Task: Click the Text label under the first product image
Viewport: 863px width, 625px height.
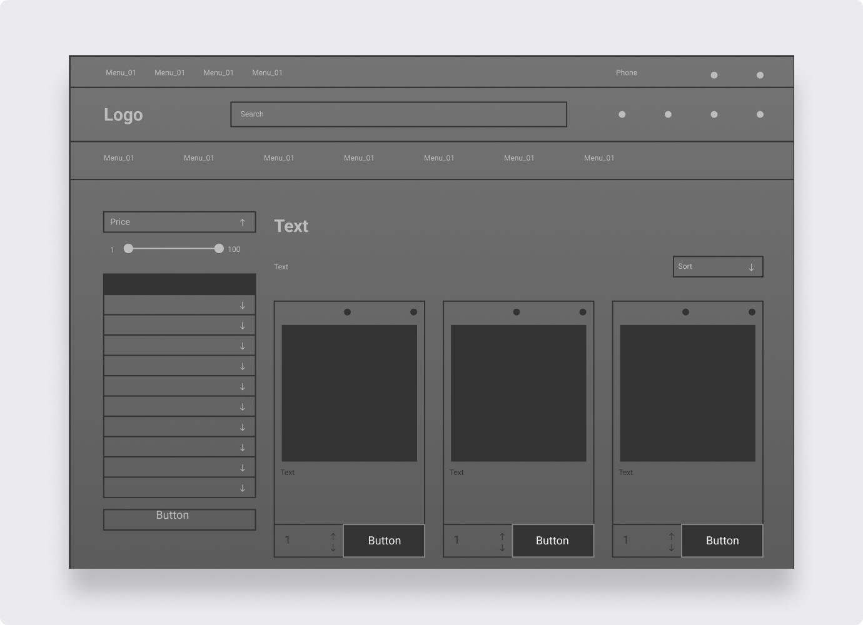Action: 288,472
